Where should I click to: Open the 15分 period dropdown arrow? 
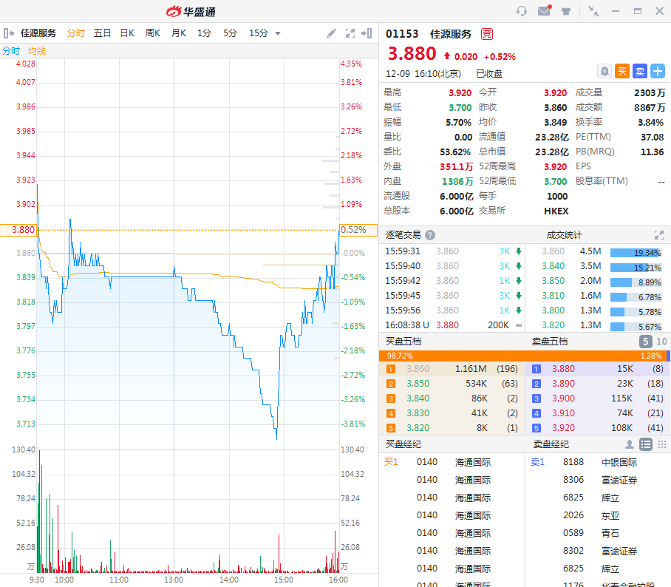pos(278,33)
